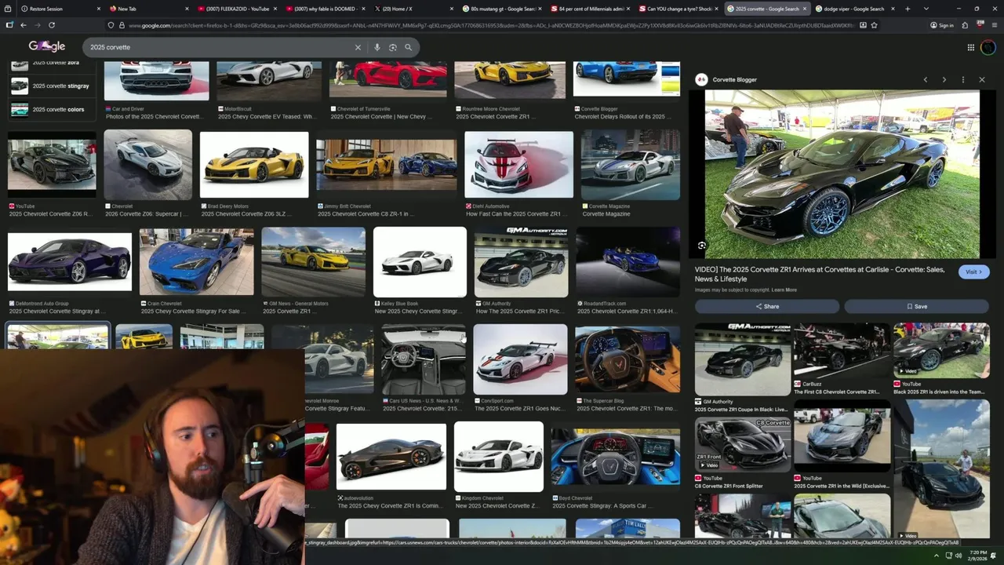The height and width of the screenshot is (565, 1004).
Task: Open the GM Authority black ZR1 result thumbnail
Action: 521,262
